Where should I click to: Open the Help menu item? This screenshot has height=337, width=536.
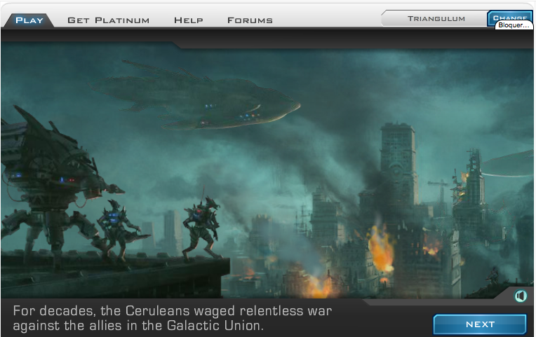(188, 20)
